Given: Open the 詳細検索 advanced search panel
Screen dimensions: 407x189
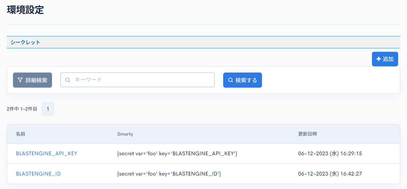Looking at the screenshot, I should (x=32, y=80).
